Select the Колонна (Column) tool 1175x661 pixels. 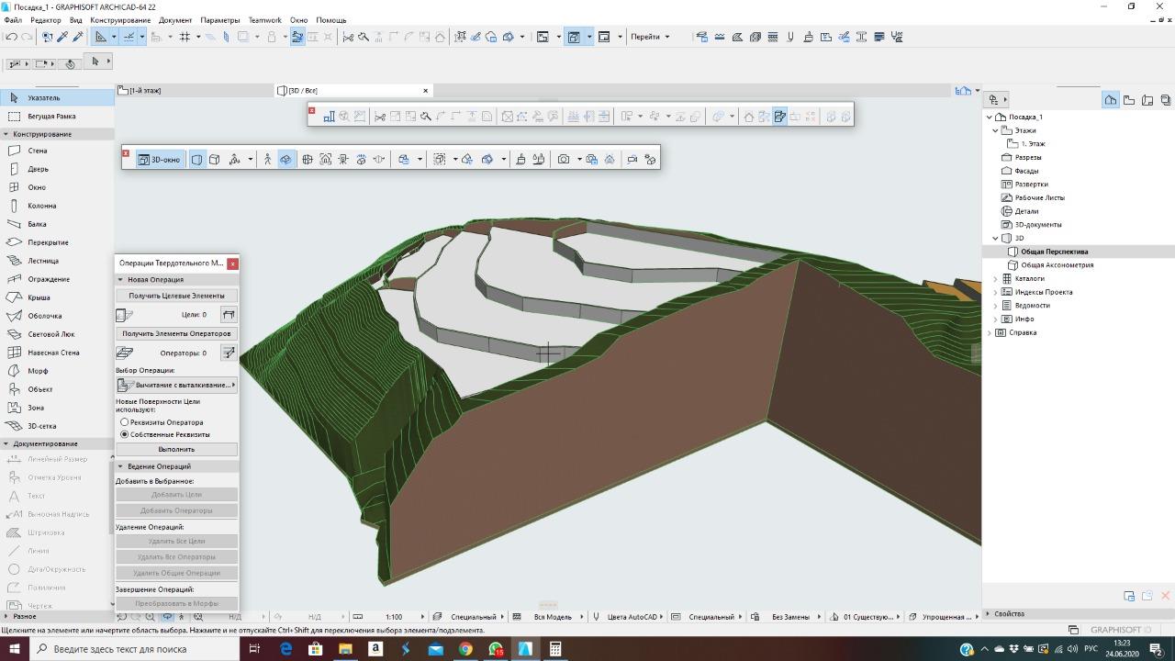(41, 206)
